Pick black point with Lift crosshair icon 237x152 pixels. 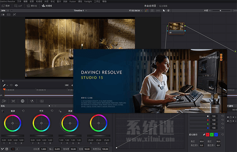point(2,111)
